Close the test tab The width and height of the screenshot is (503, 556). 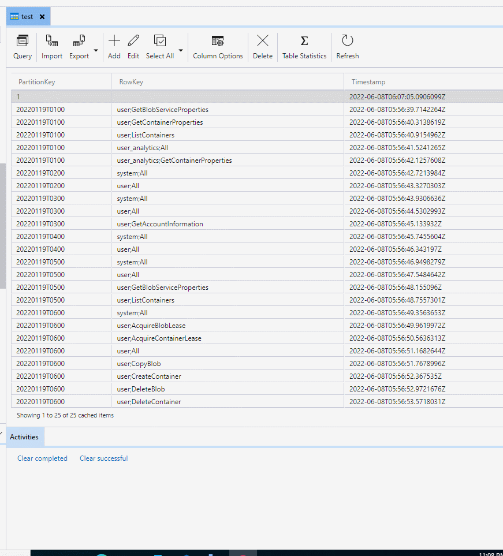pos(42,17)
